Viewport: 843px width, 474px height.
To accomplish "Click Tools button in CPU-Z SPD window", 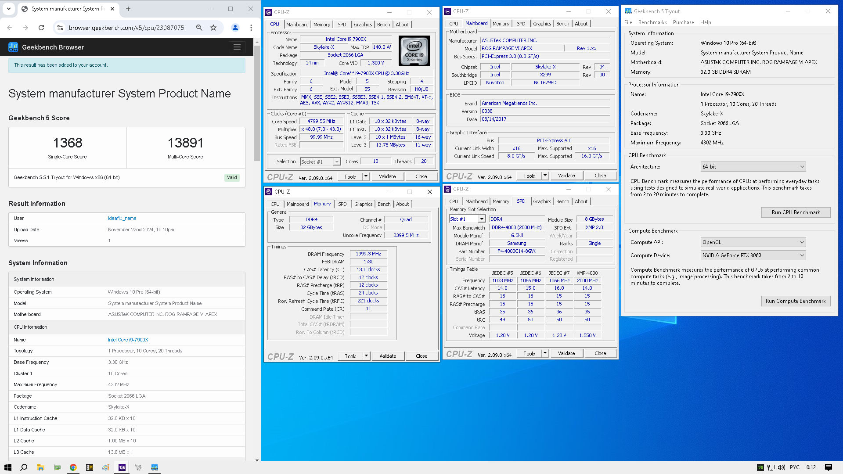I will 529,353.
